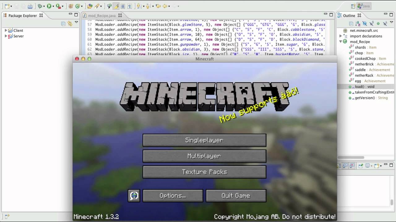Open the Run button dropdown arrow
Image resolution: width=396 pixels, height=222 pixels.
pyautogui.click(x=53, y=6)
